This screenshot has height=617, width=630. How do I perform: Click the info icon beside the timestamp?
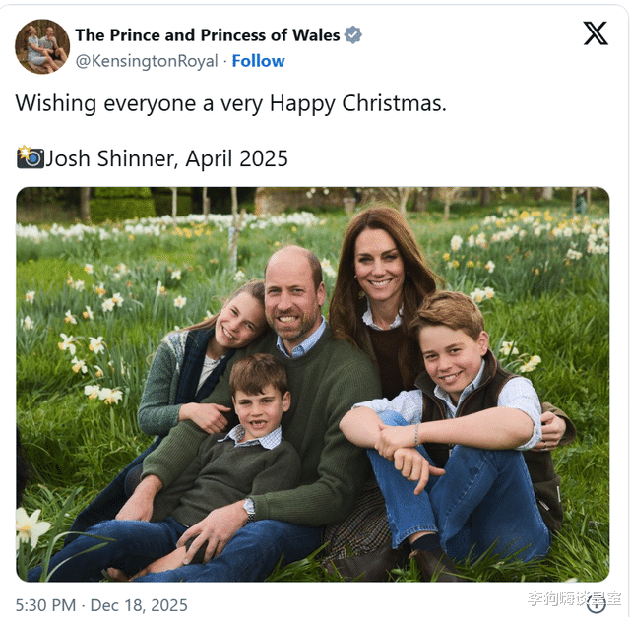(x=596, y=604)
